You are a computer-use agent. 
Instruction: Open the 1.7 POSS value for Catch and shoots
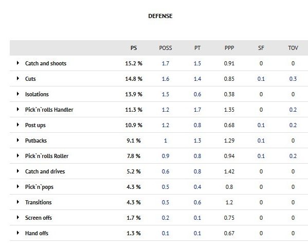pos(166,63)
